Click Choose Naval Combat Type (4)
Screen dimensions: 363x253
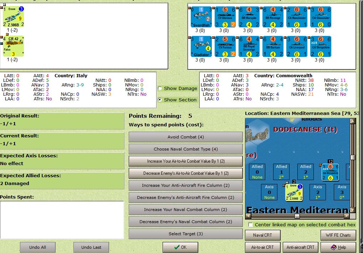point(186,149)
